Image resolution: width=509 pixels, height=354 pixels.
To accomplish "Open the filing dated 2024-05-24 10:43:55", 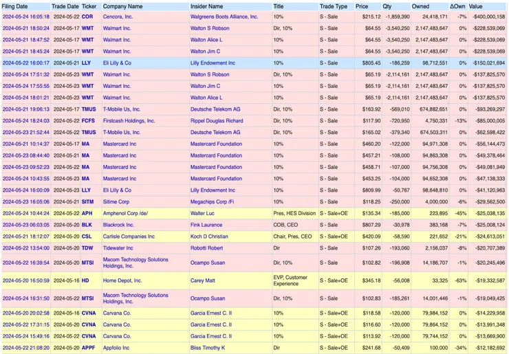I will 26,179.
